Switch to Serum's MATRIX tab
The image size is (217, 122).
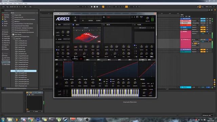[x=91, y=20]
